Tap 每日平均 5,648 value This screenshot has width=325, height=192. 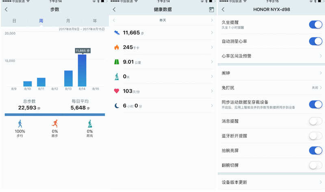(80, 108)
